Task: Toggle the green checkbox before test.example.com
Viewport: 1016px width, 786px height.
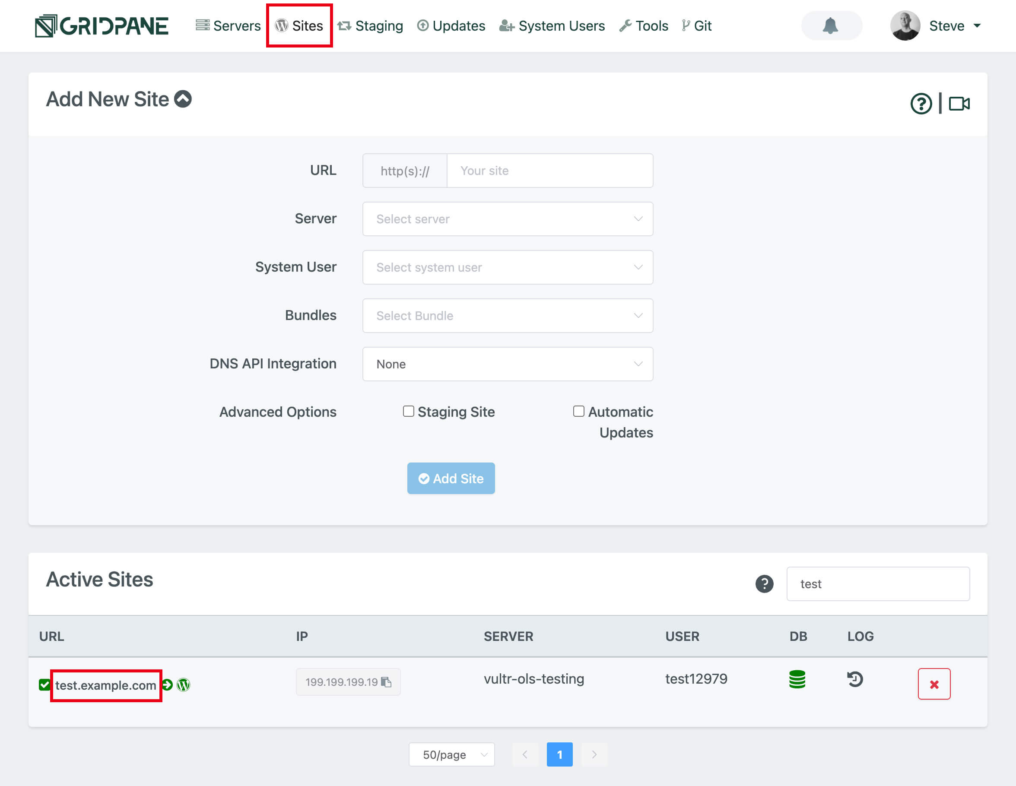Action: tap(44, 685)
